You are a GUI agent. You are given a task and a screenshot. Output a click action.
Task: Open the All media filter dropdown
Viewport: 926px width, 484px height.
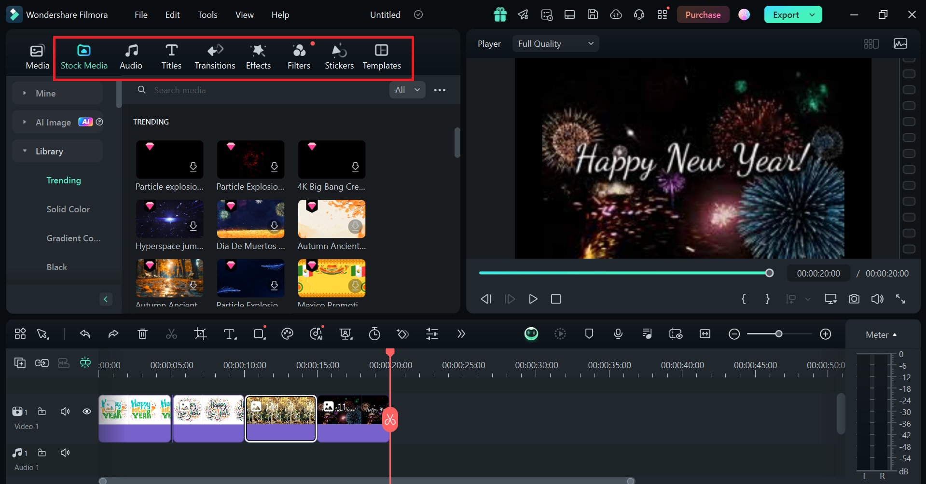[407, 90]
